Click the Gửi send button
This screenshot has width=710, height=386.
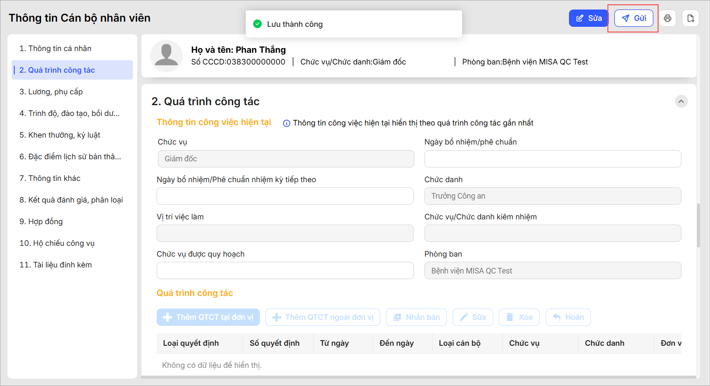pos(634,18)
